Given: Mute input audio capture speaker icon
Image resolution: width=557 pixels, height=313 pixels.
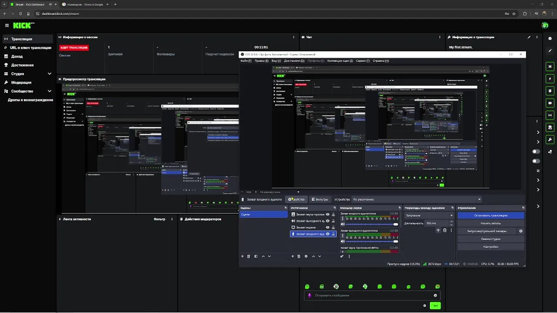Looking at the screenshot, I should tap(342, 224).
